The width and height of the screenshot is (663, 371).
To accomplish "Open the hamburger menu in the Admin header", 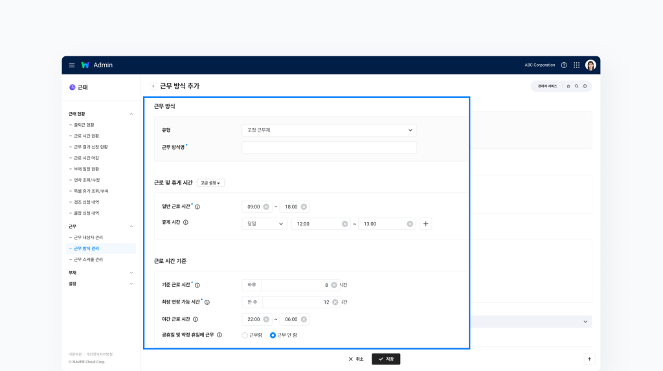I will pos(72,65).
